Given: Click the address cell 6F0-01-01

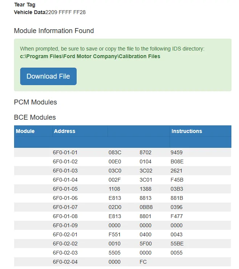Looking at the screenshot, I should click(x=65, y=152).
